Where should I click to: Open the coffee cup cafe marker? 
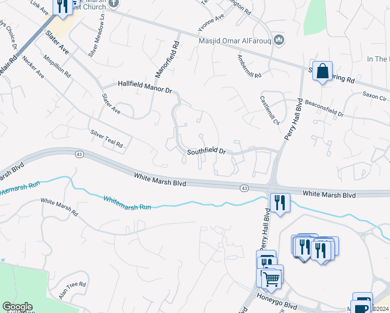coord(361,307)
